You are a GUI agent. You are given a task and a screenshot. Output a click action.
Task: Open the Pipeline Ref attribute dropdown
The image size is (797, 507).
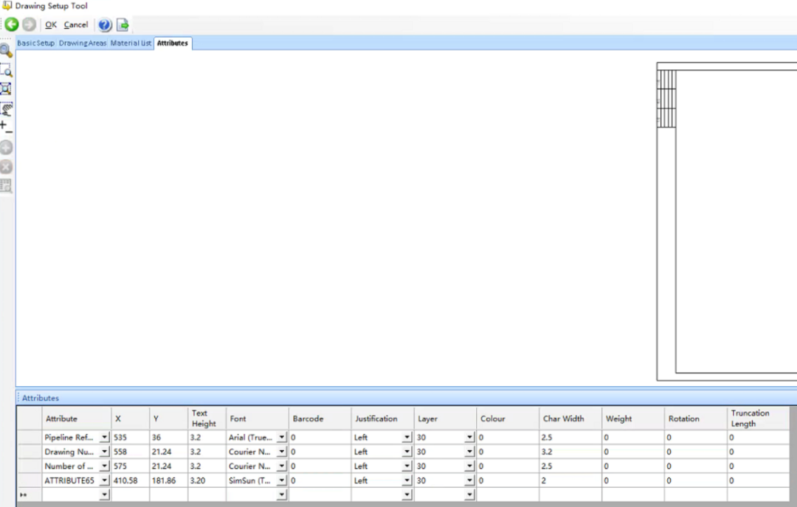[x=104, y=437]
